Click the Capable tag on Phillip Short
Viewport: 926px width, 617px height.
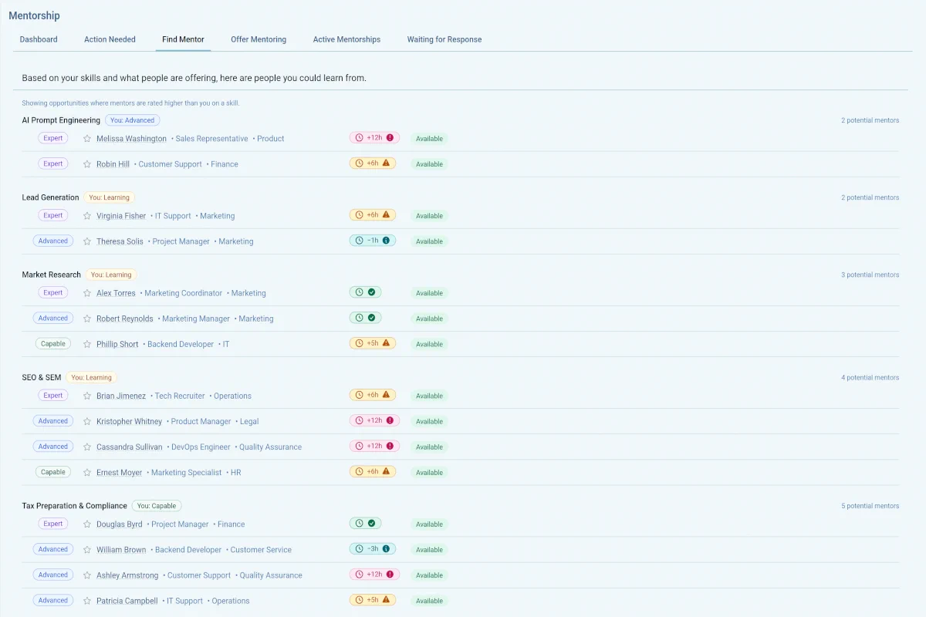click(x=53, y=343)
